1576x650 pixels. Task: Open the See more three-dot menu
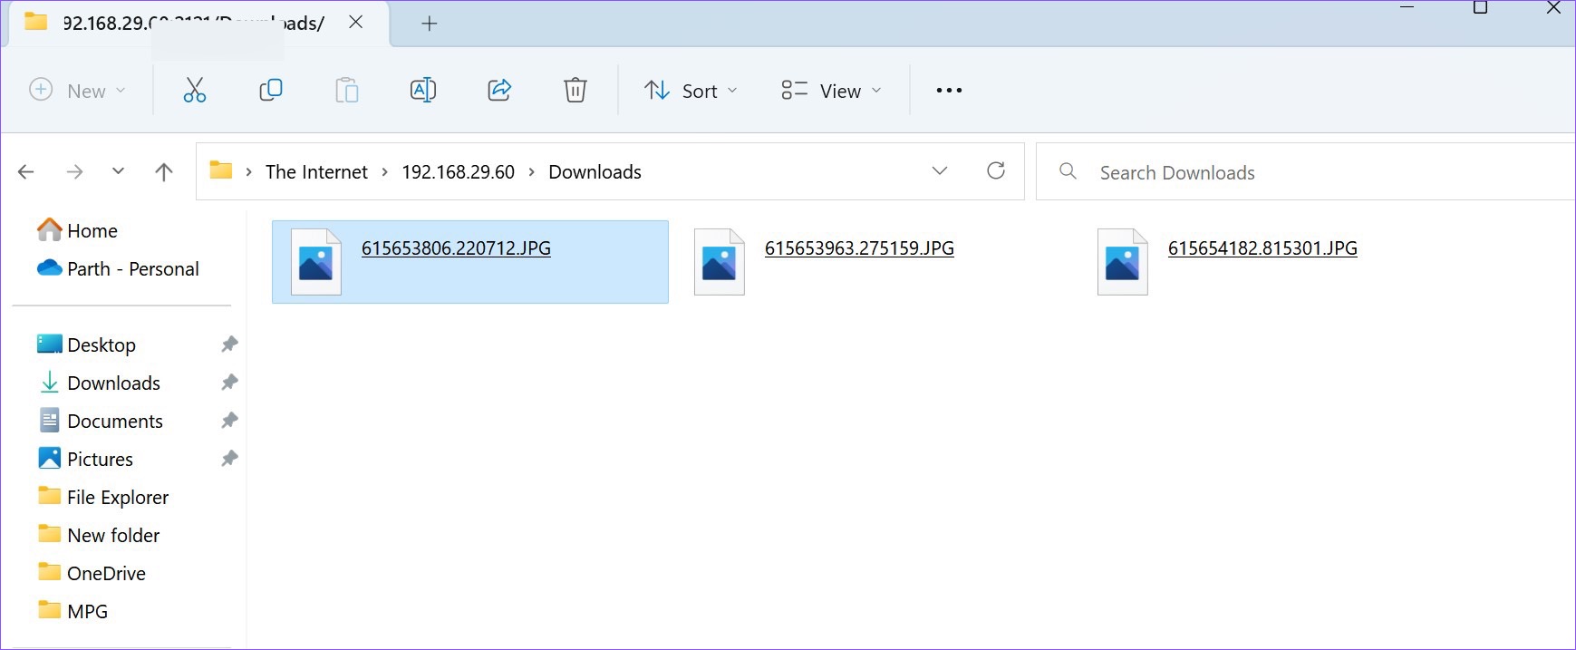(949, 90)
